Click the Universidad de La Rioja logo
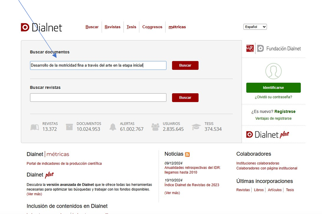The height and width of the screenshot is (214, 322). [250, 48]
